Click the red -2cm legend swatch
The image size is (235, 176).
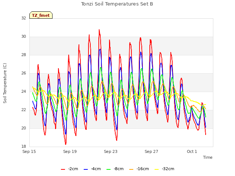pyautogui.click(x=63, y=169)
